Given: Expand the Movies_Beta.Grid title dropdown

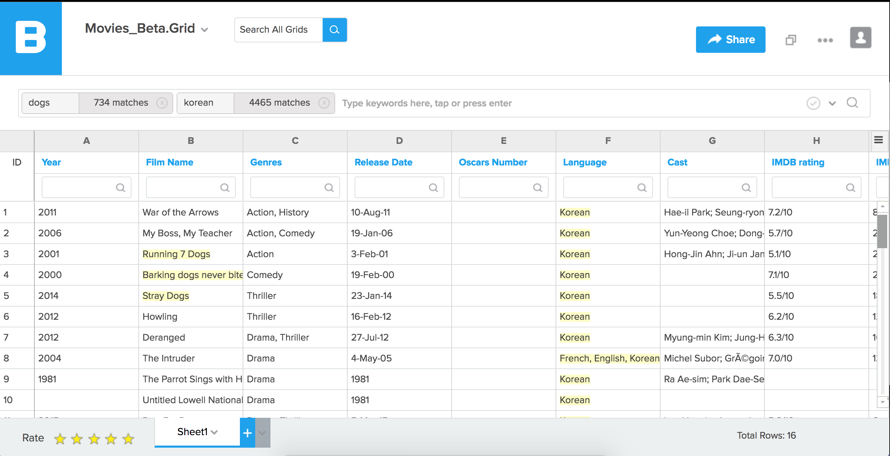Looking at the screenshot, I should tap(205, 30).
